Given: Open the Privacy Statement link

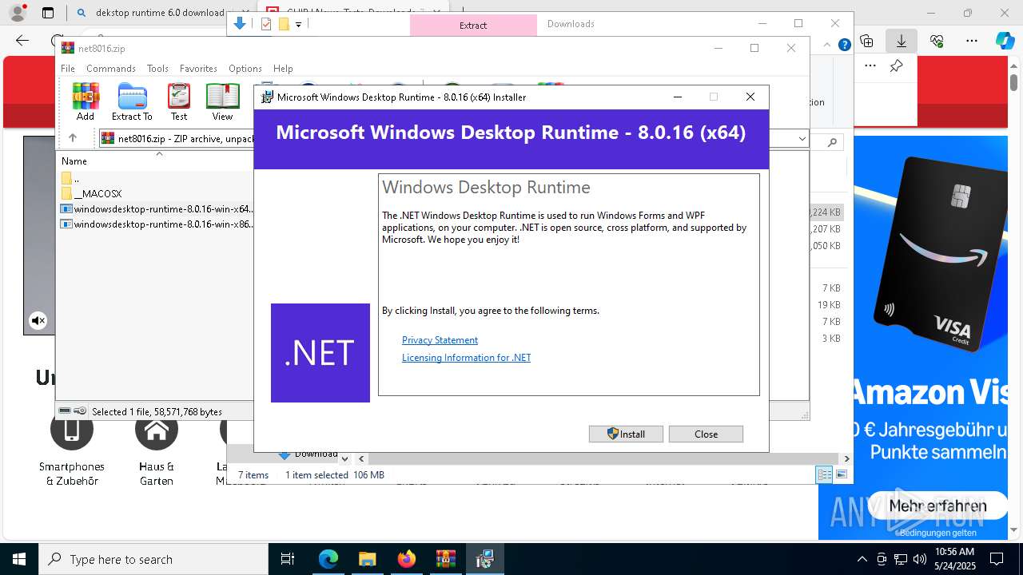Looking at the screenshot, I should coord(440,340).
